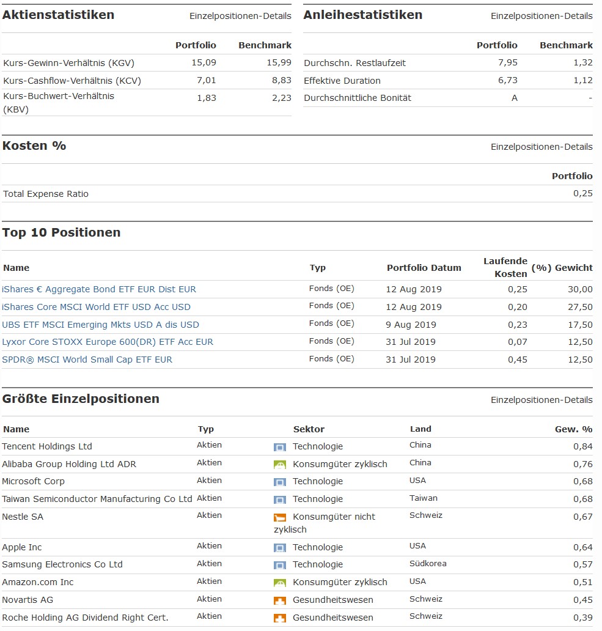Click Tencent weight value 0,84

click(x=582, y=447)
